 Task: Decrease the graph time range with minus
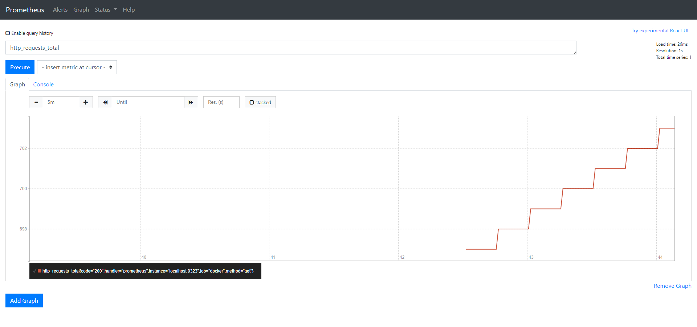tap(36, 102)
